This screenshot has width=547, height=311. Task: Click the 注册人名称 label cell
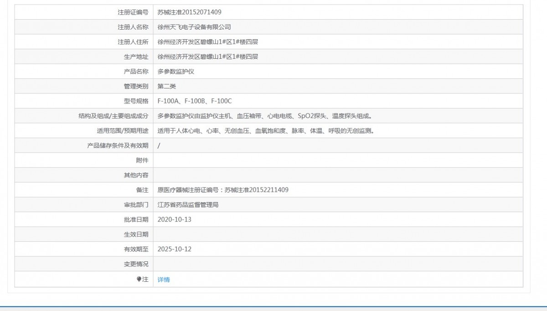click(84, 27)
